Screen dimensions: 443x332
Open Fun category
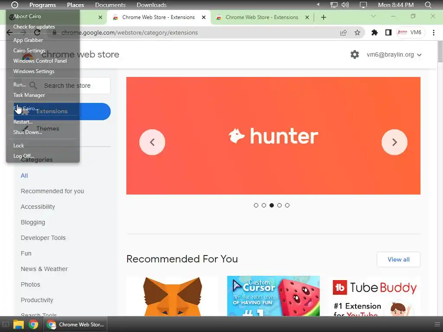26,253
